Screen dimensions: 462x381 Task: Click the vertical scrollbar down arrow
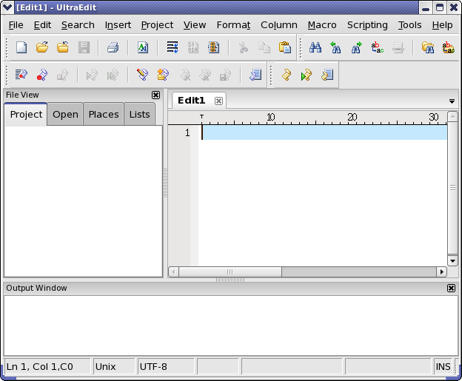(452, 261)
